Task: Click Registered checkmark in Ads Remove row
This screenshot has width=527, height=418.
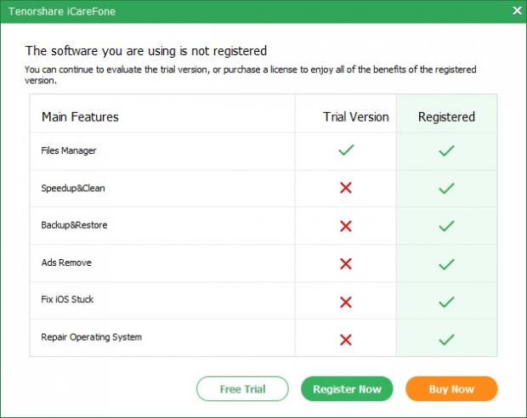Action: tap(446, 263)
